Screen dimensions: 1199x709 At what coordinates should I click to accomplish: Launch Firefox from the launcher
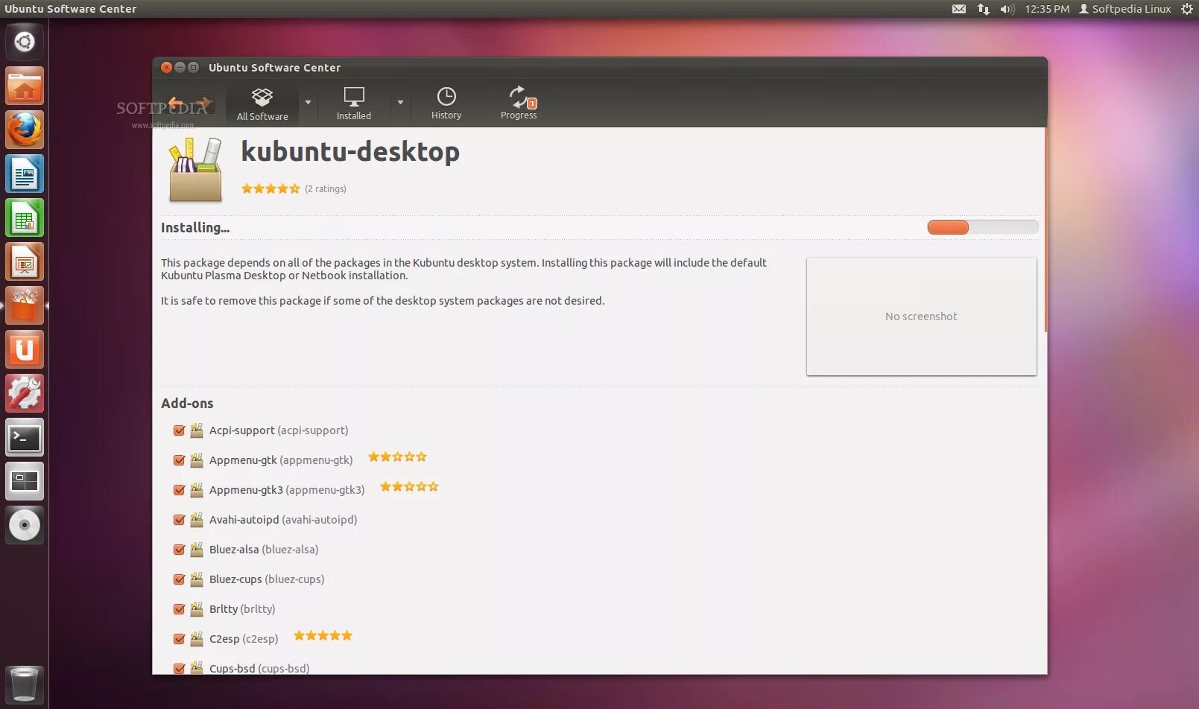(x=25, y=130)
